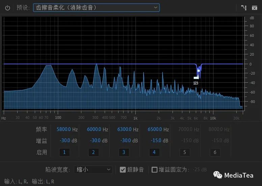The height and width of the screenshot is (186, 262).
Task: Open the 预设 preset dropdown
Action: pos(96,8)
